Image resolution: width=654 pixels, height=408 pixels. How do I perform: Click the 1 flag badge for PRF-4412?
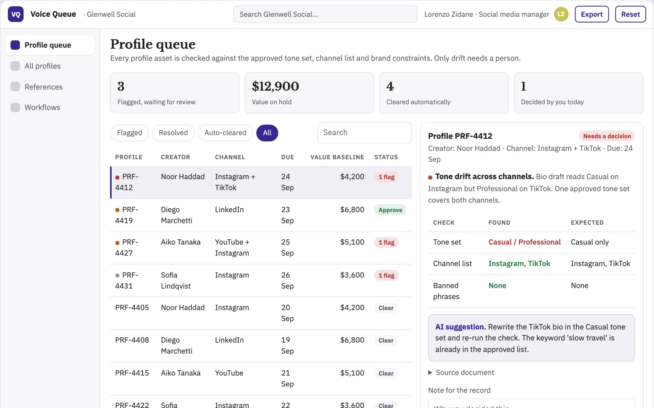click(386, 177)
